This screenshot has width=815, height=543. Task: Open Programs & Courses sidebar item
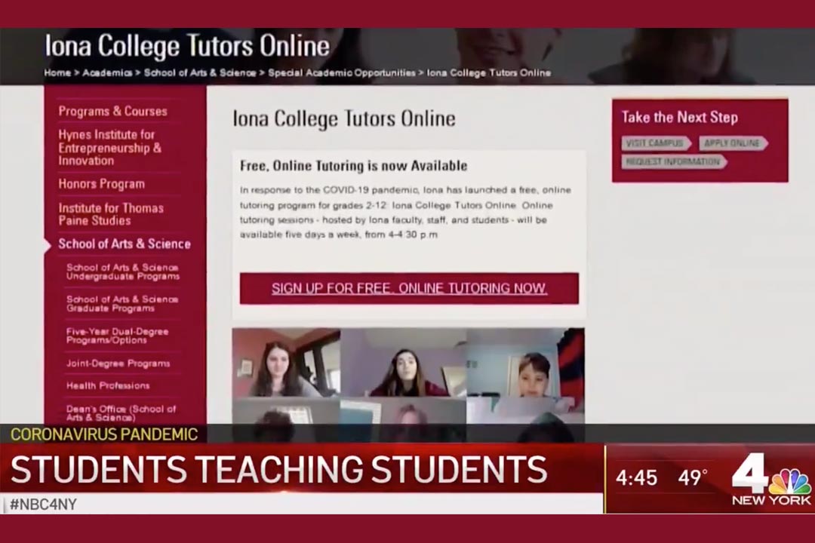click(x=112, y=111)
